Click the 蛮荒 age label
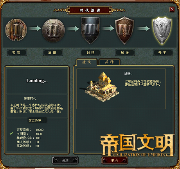The image size is (180, 169). 17,53
